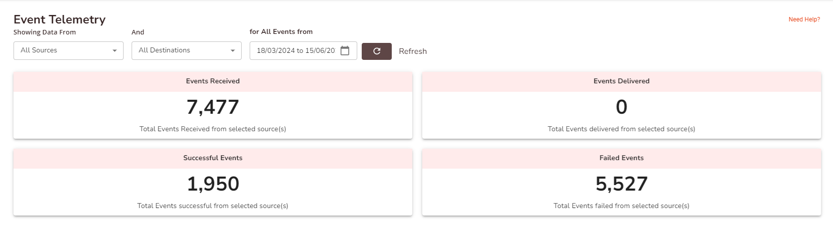Click the Refresh text label

(413, 51)
